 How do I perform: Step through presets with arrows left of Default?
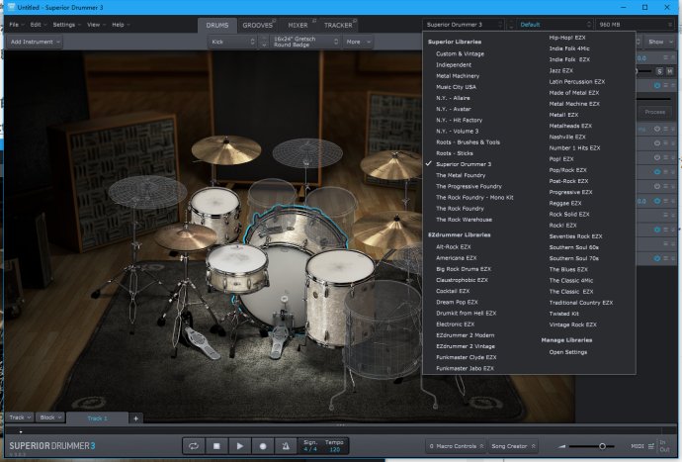(511, 25)
